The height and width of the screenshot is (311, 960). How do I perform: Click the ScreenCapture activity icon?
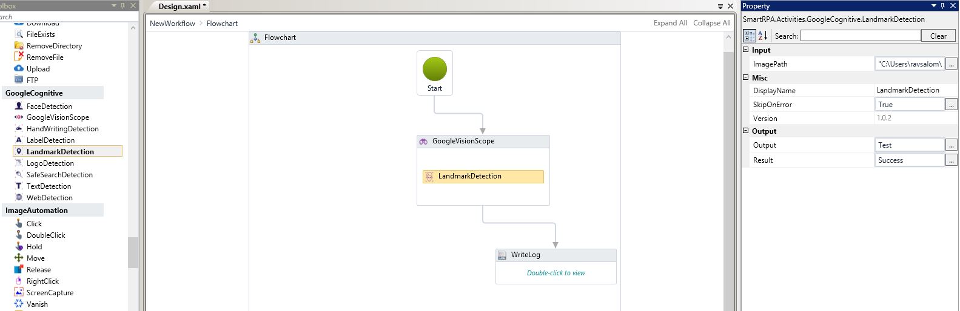tap(19, 293)
